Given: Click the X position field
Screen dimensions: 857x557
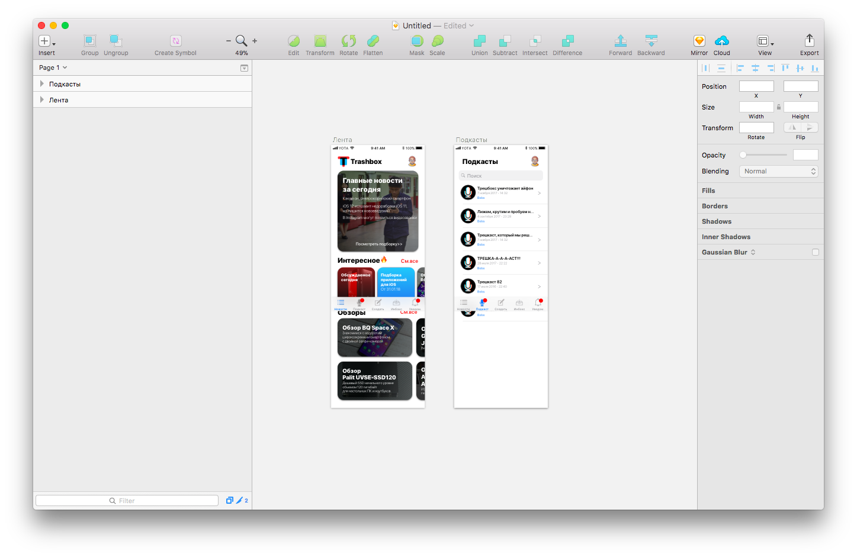Looking at the screenshot, I should pos(756,86).
